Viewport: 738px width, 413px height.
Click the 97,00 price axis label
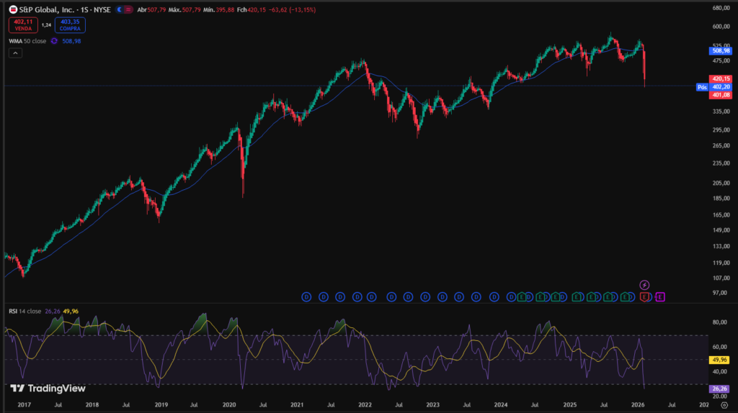[720, 293]
